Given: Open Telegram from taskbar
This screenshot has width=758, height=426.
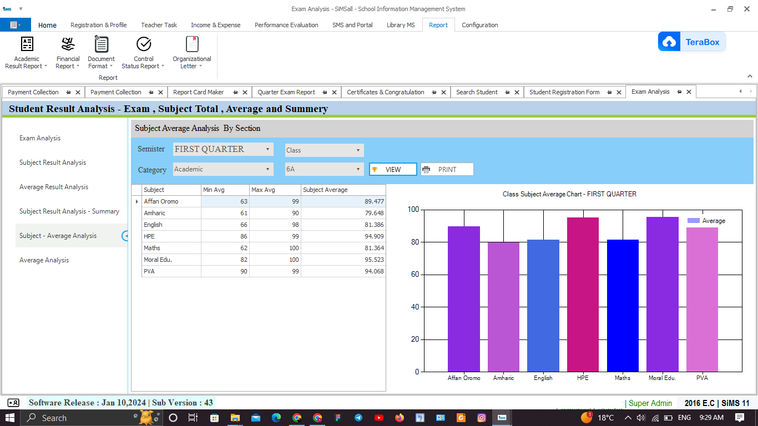Looking at the screenshot, I should pyautogui.click(x=358, y=418).
